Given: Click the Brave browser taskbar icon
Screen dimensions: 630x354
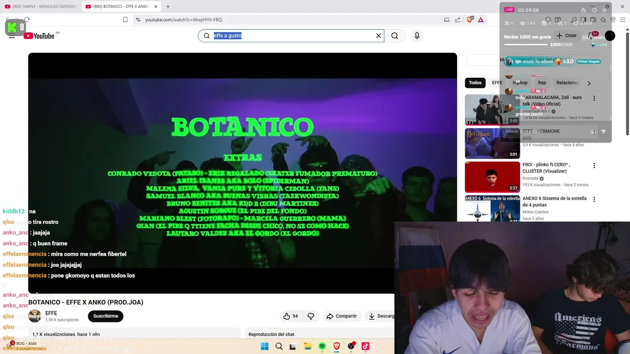Looking at the screenshot, I should coord(337,346).
